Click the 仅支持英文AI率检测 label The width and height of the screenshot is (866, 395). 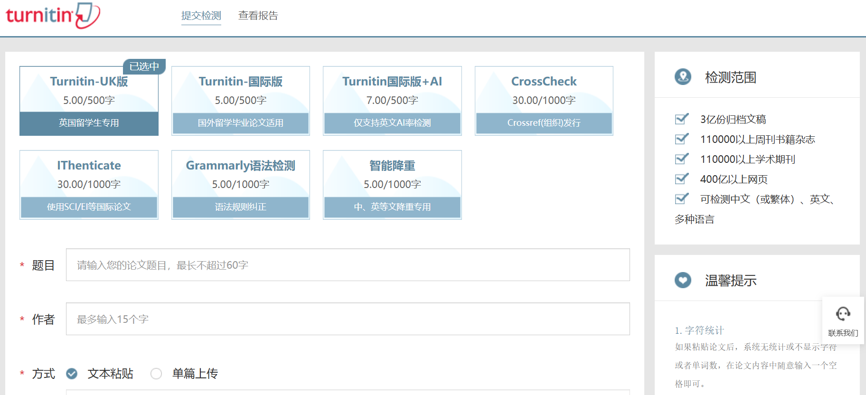[x=392, y=123]
